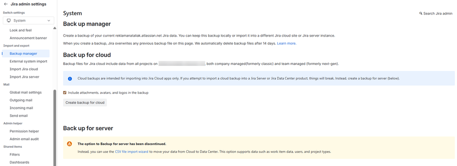Follow the Learn more link

(x=286, y=43)
